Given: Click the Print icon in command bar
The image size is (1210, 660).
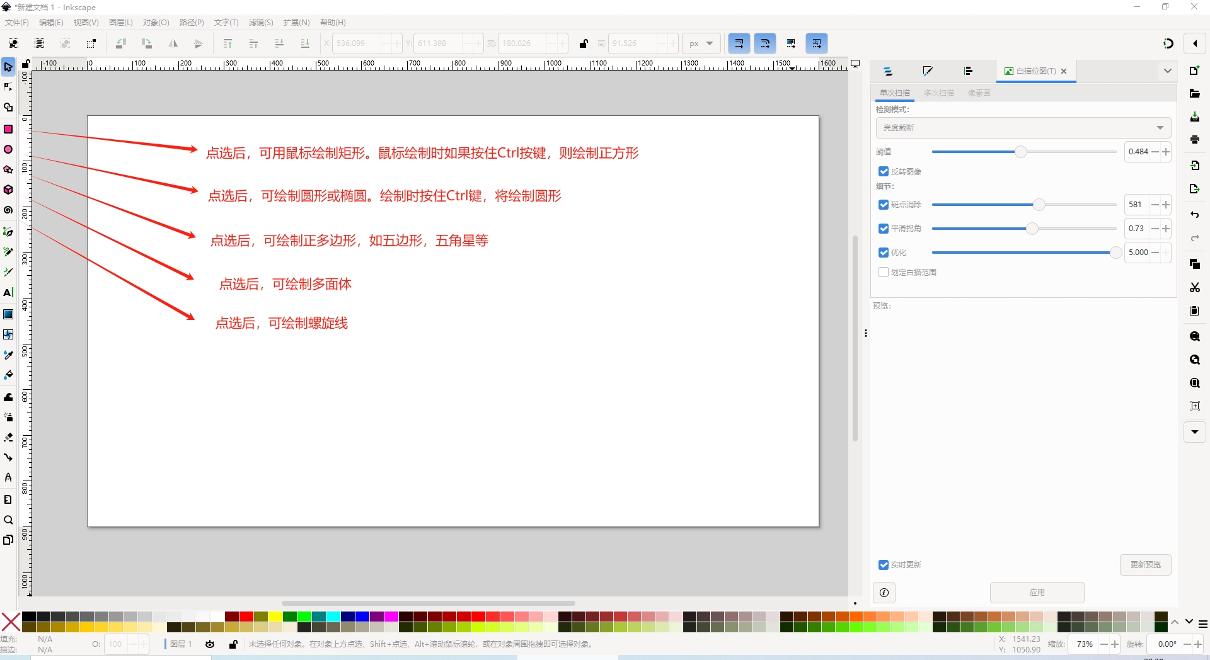Looking at the screenshot, I should coord(1194,140).
